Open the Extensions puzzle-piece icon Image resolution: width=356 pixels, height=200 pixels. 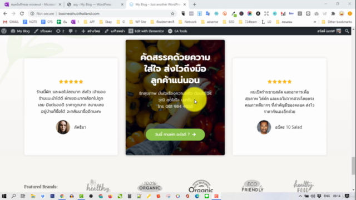tap(333, 13)
